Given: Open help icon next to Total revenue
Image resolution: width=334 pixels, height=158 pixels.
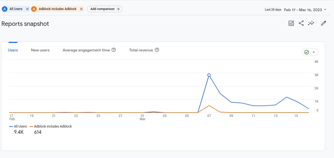Looking at the screenshot, I should (157, 50).
